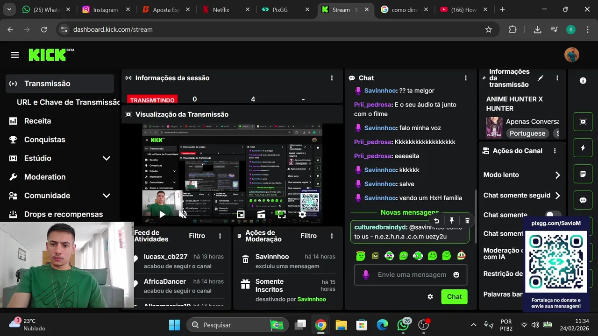The height and width of the screenshot is (336, 598).
Task: Click the PixGG QR code overlay
Action: click(x=556, y=262)
